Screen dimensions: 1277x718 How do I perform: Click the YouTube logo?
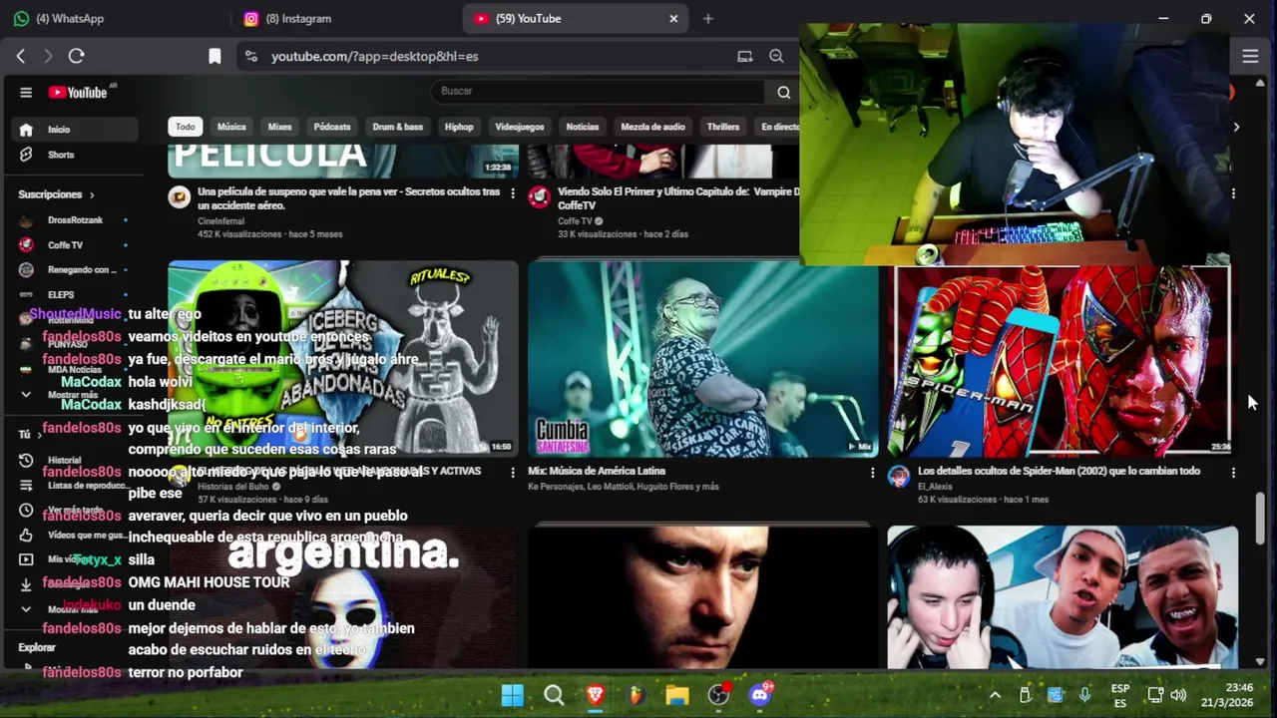pos(78,92)
